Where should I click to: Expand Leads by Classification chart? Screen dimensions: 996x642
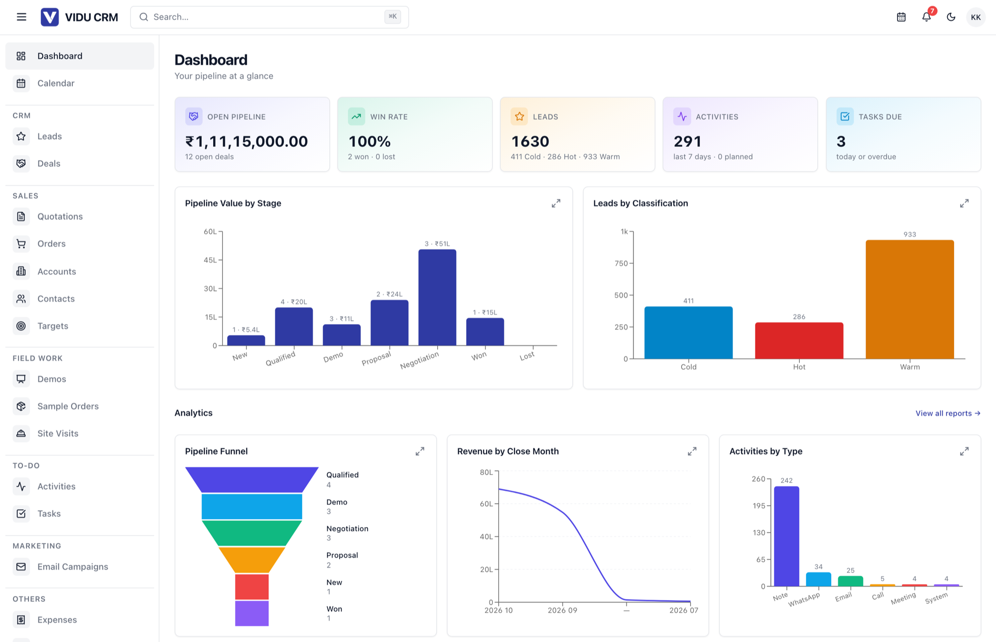pos(964,204)
